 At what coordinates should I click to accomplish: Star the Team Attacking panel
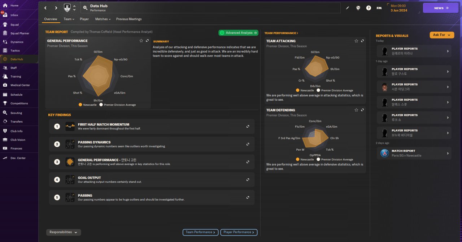coord(356,41)
